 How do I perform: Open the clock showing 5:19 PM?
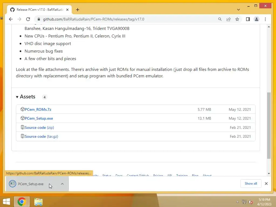pyautogui.click(x=264, y=202)
